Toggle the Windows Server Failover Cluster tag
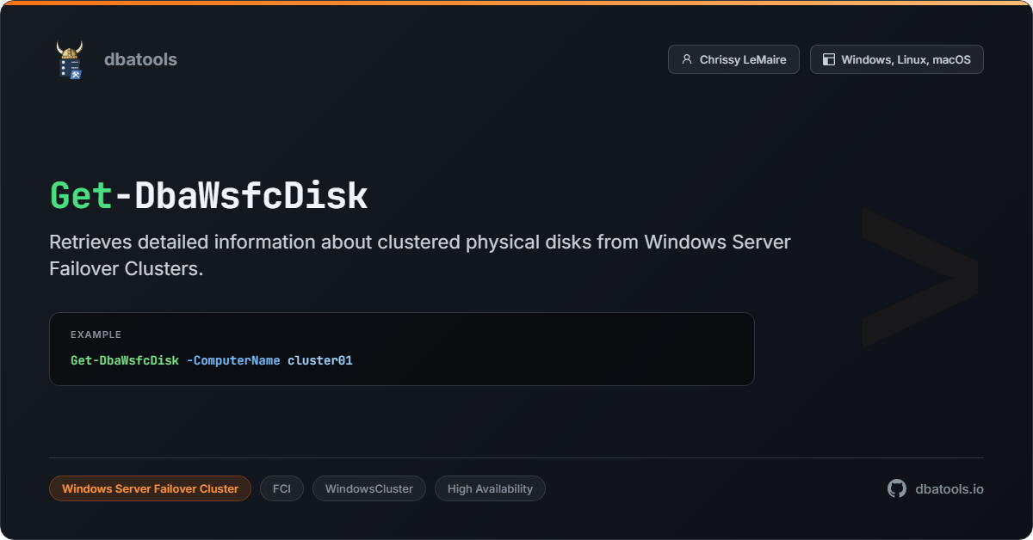Screen dimensions: 1033x540 point(150,488)
